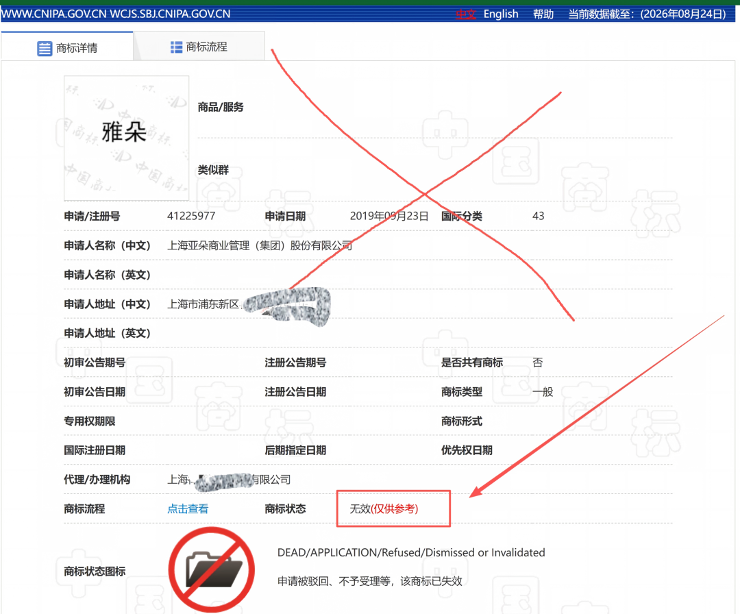740x614 pixels.
Task: Click the 申请/注册号 label
Action: (x=92, y=216)
